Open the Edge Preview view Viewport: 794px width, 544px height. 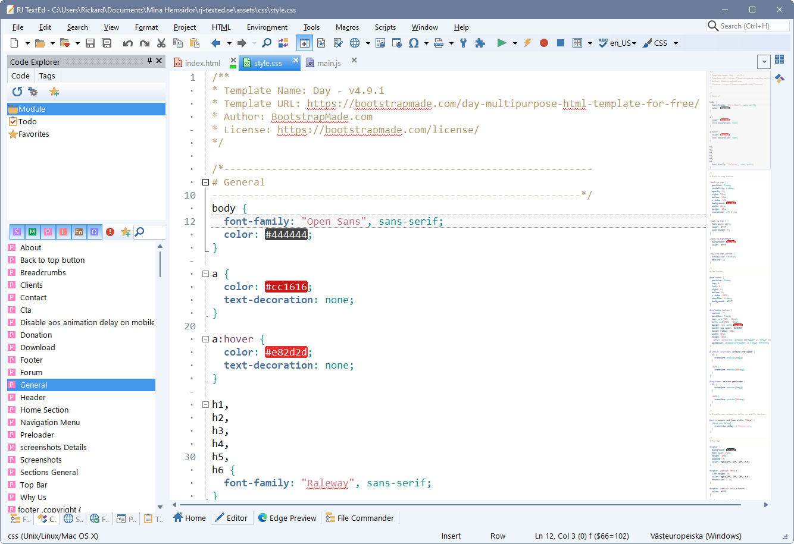point(287,518)
